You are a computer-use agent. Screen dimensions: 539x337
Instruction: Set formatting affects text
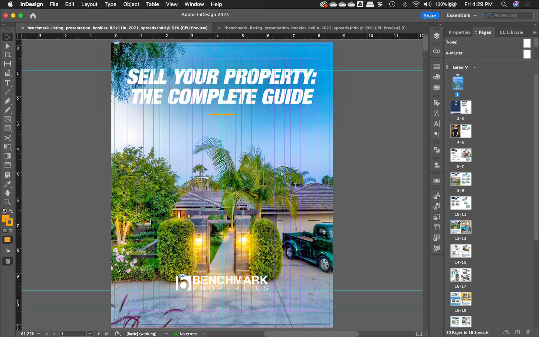pyautogui.click(x=11, y=231)
